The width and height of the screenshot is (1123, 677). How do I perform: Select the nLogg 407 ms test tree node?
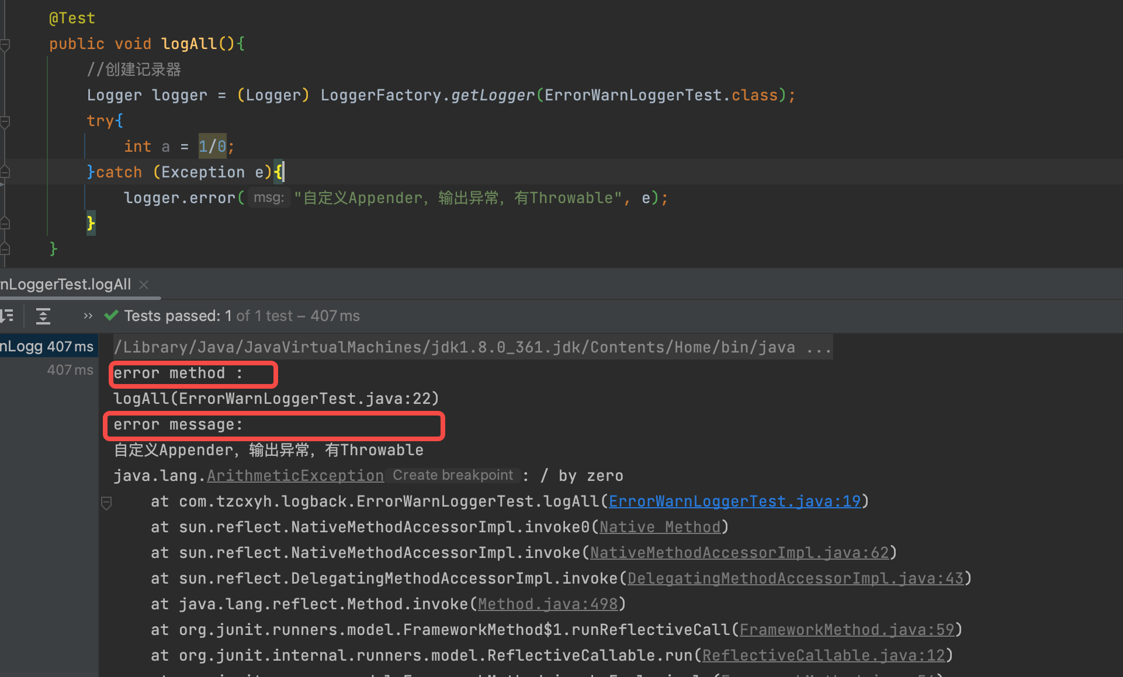(x=47, y=347)
